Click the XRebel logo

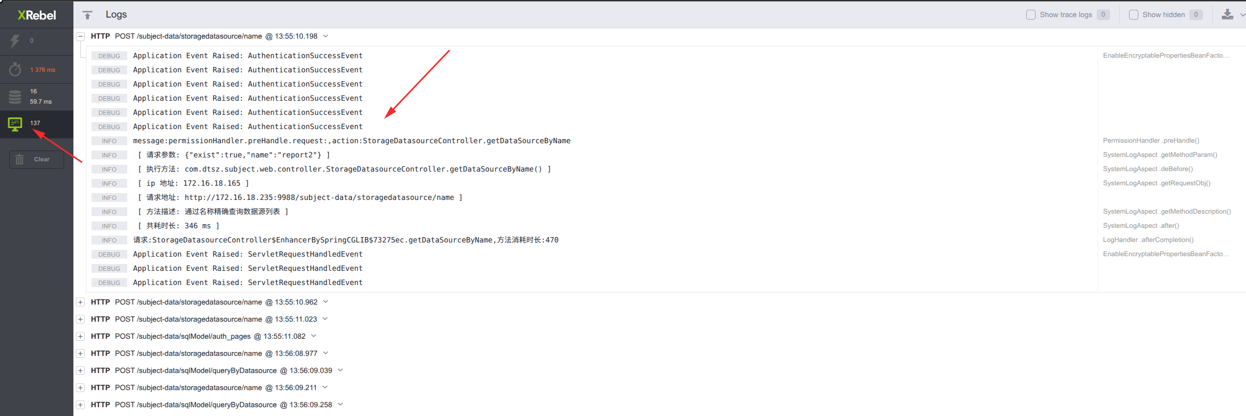(x=37, y=15)
